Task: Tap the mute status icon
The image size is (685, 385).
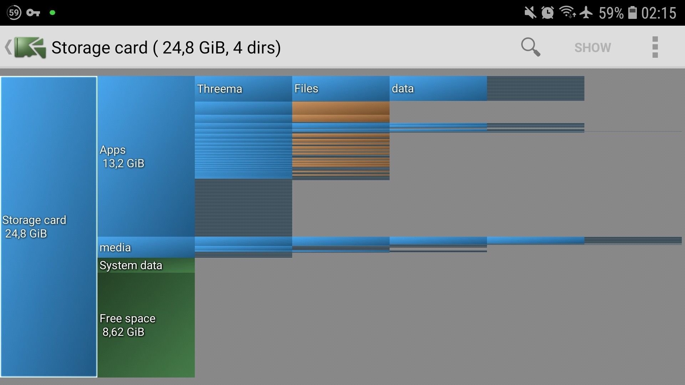Action: coord(530,13)
